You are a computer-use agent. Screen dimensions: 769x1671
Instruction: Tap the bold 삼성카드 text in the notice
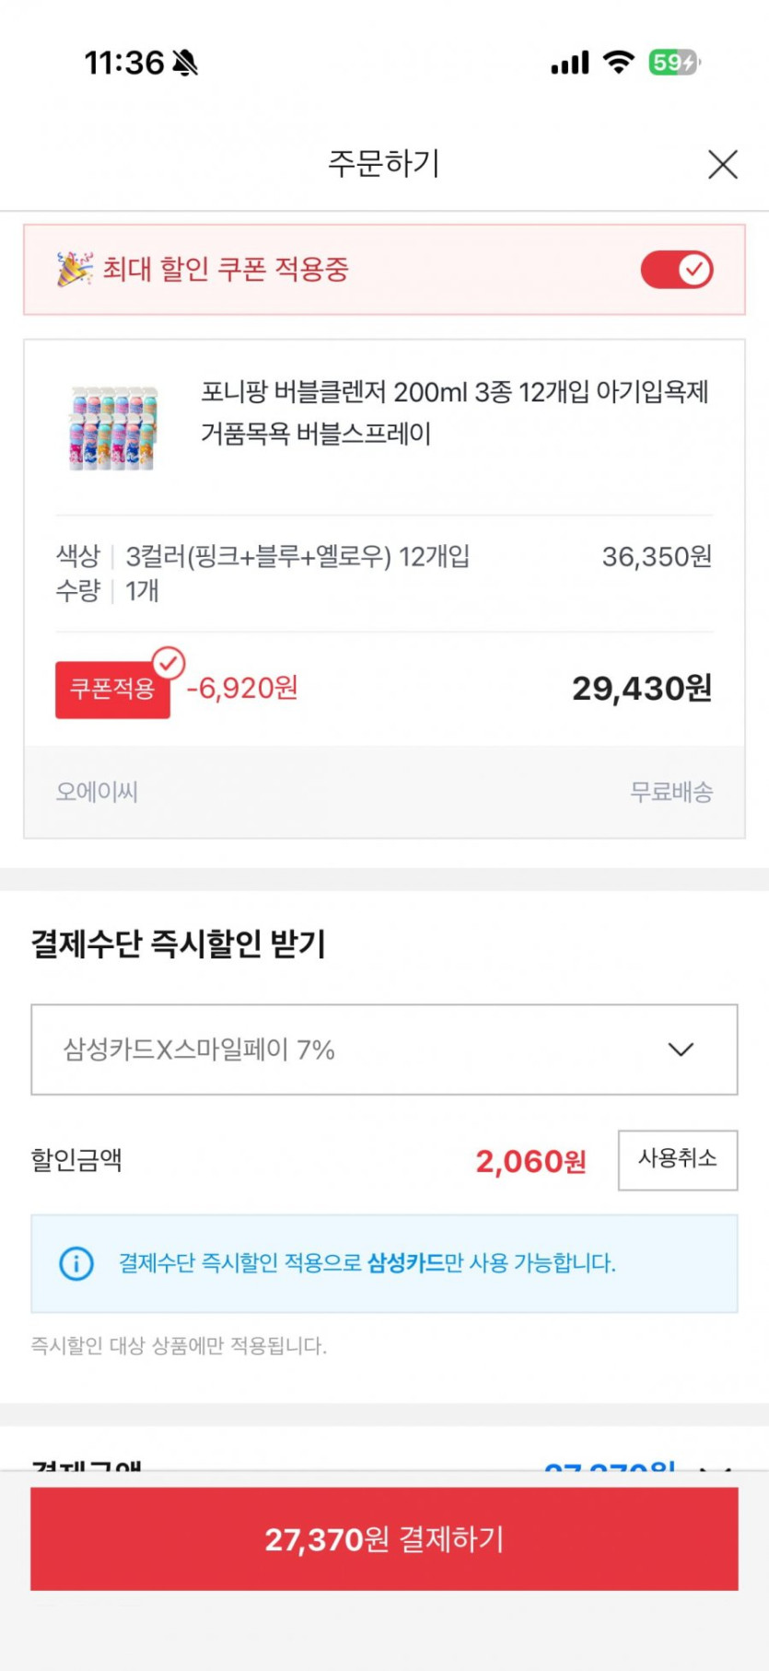pos(405,1263)
